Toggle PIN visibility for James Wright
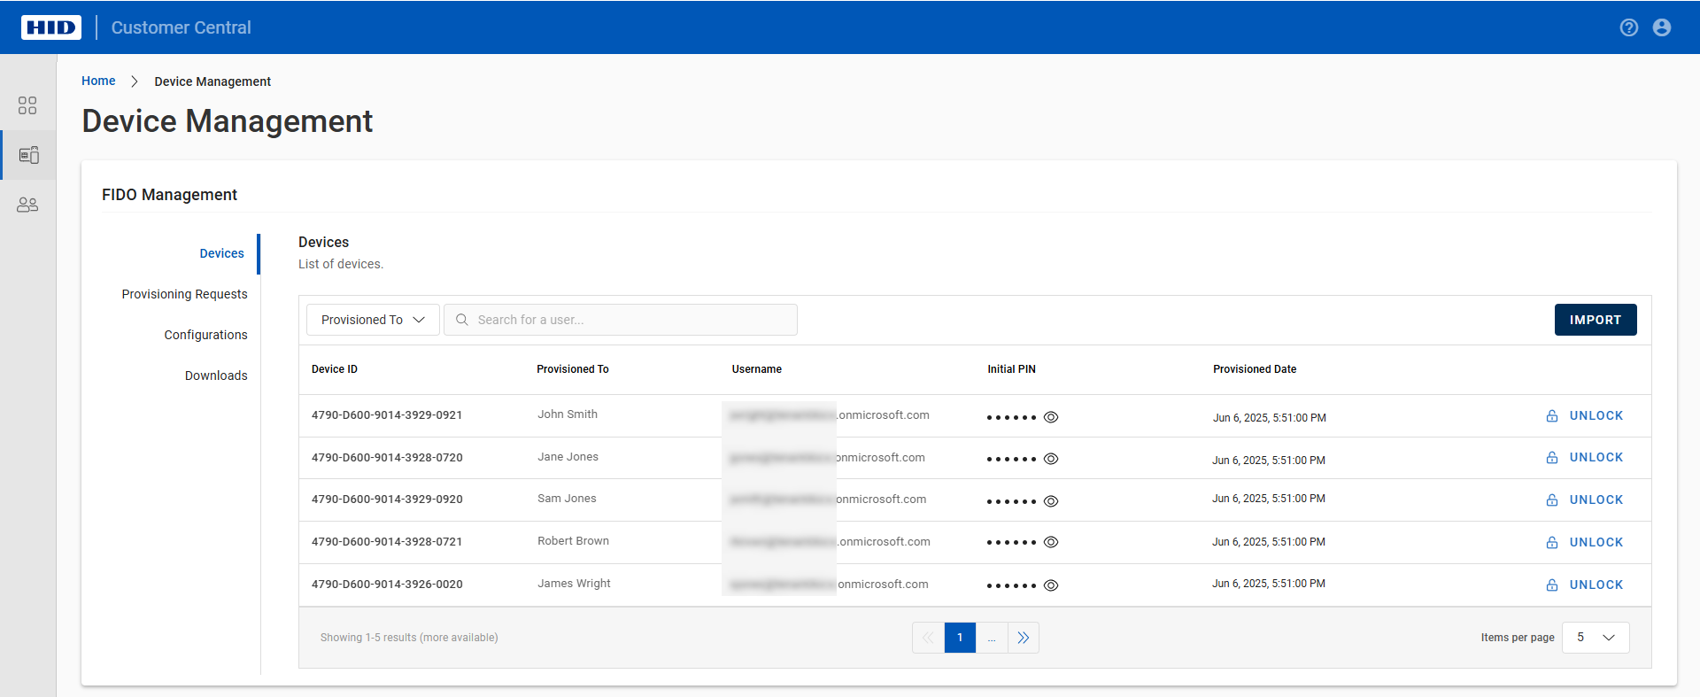The image size is (1700, 697). pyautogui.click(x=1051, y=585)
